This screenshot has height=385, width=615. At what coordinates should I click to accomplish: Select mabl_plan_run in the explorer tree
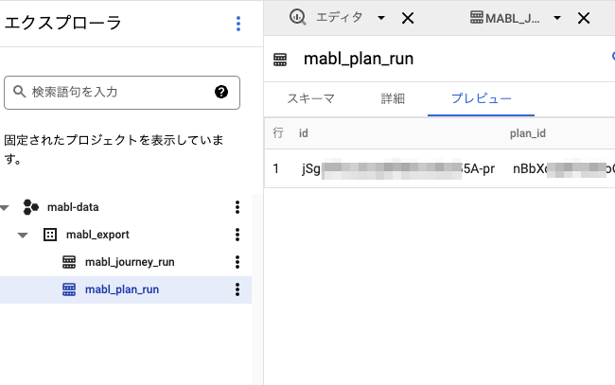point(122,289)
